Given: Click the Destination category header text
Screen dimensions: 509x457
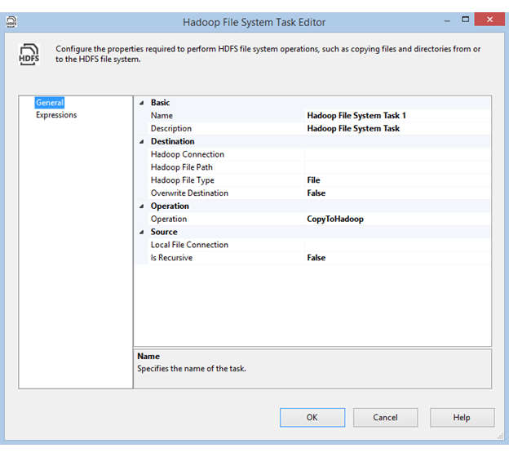Looking at the screenshot, I should pyautogui.click(x=172, y=142).
